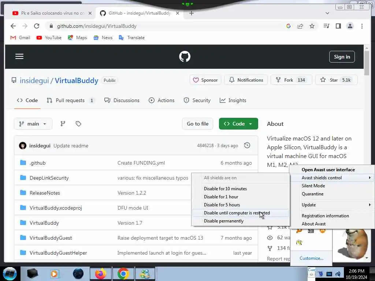Open Chrome three-dot menu
Viewport: 375px width, 281px height.
[x=362, y=26]
